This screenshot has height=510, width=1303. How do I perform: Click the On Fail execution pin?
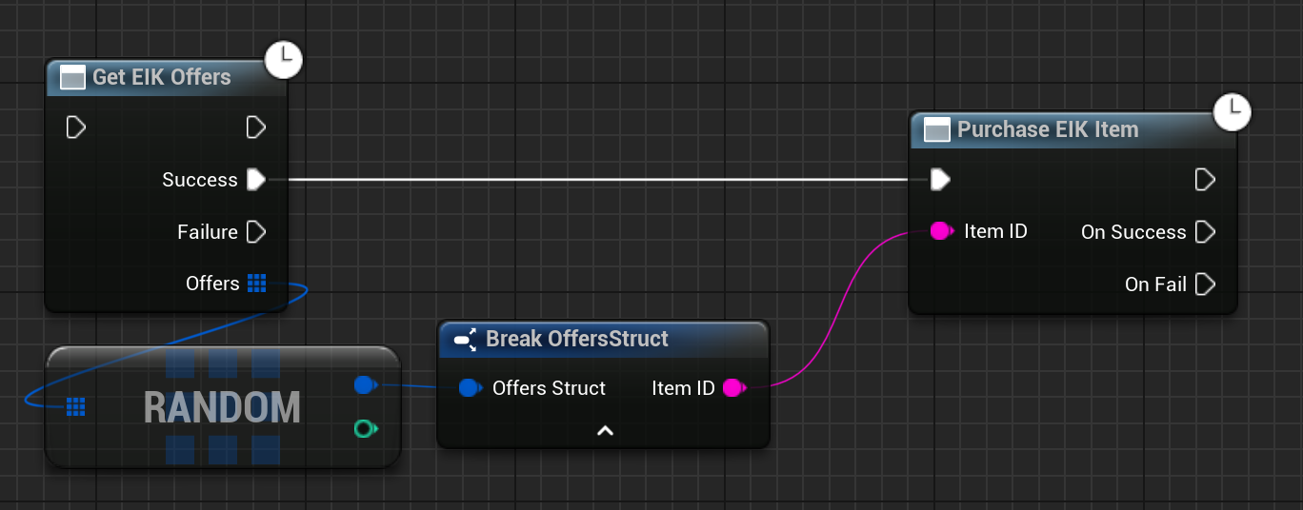(x=1205, y=284)
